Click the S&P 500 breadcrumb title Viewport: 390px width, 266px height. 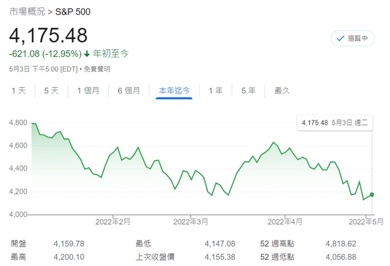(73, 12)
